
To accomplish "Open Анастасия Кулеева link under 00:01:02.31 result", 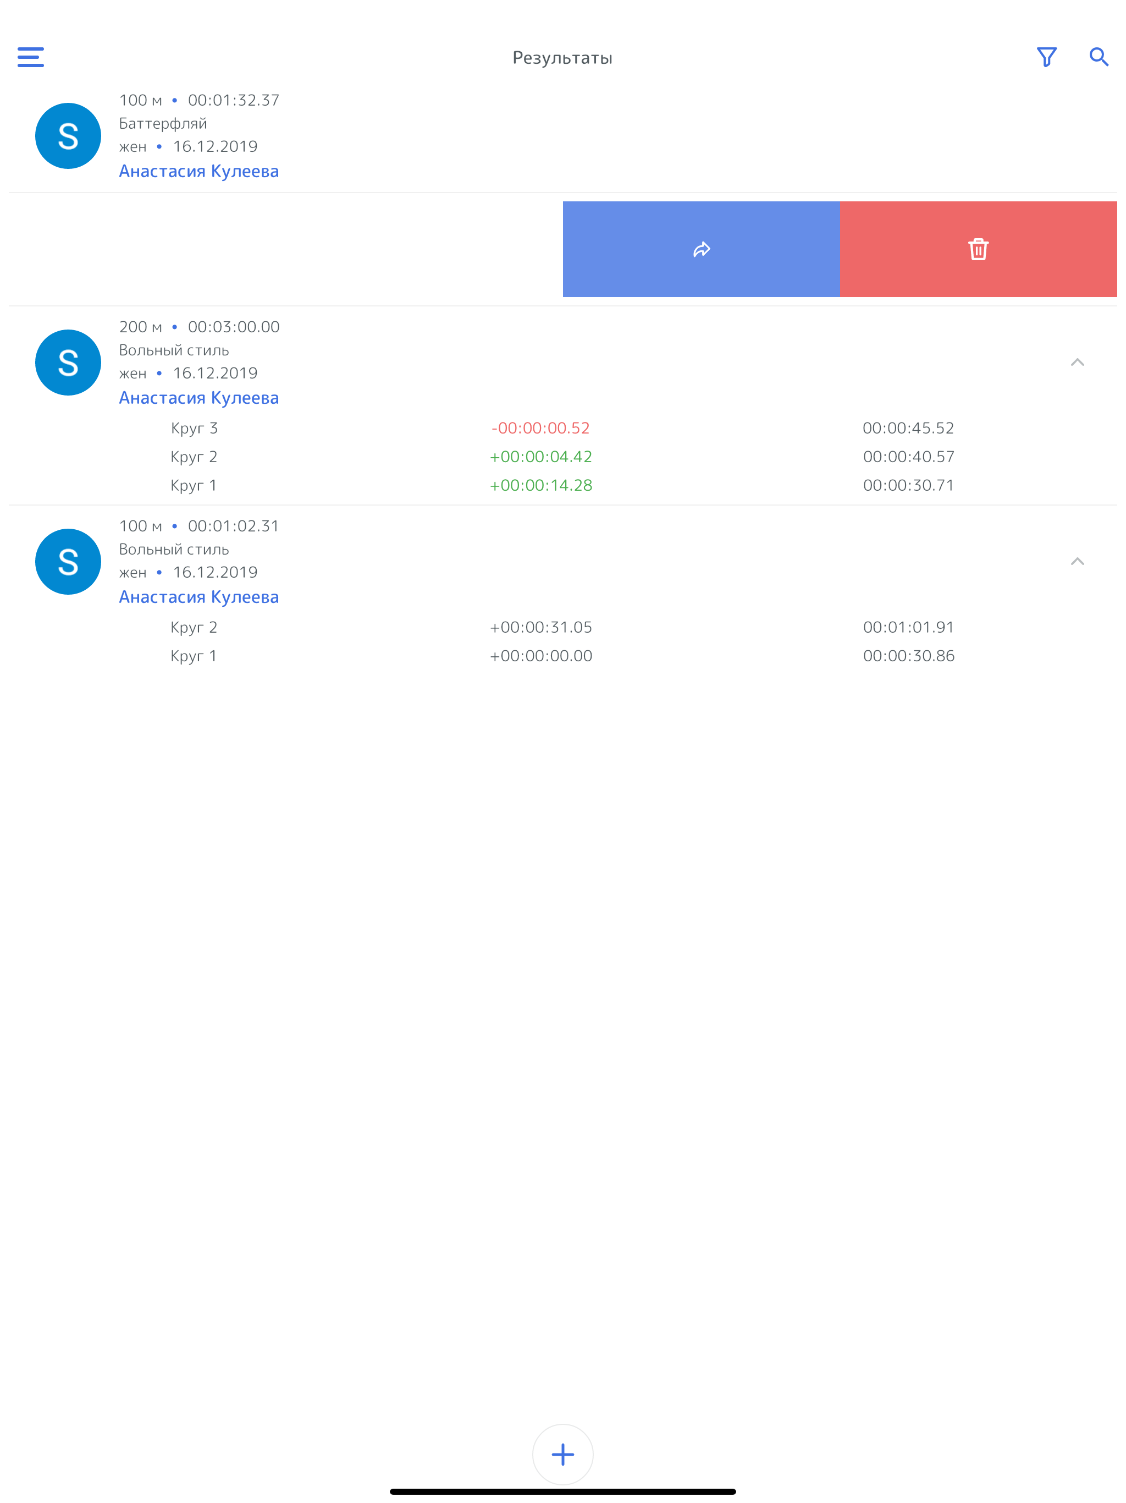I will 199,597.
